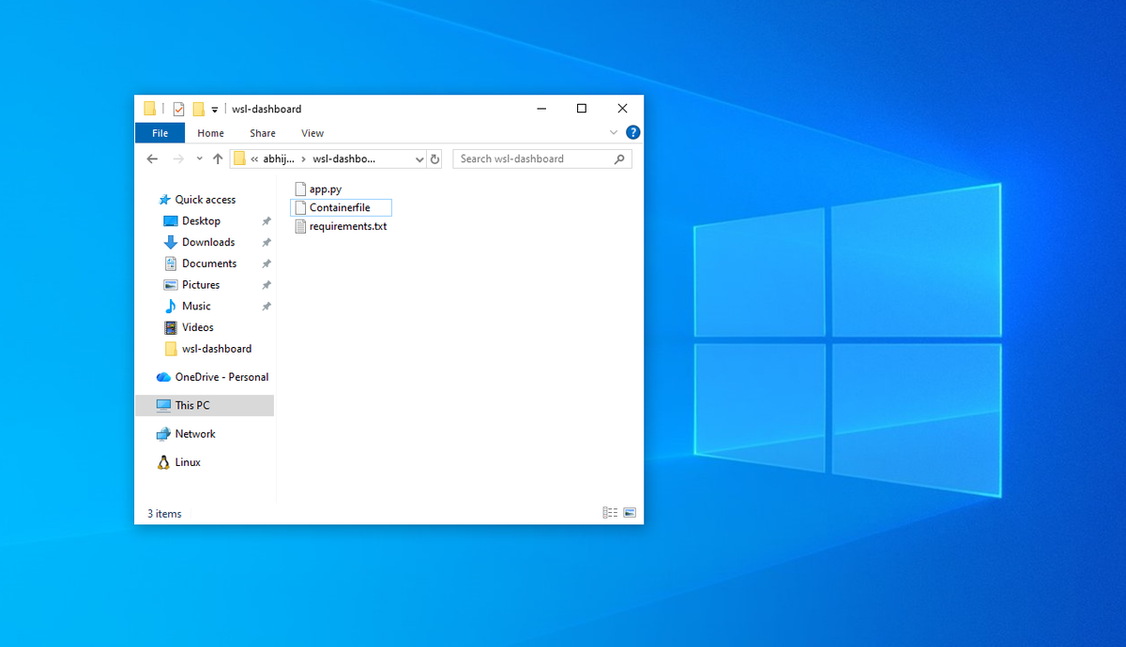
Task: Click the New Folder icon in title bar
Action: tap(198, 109)
